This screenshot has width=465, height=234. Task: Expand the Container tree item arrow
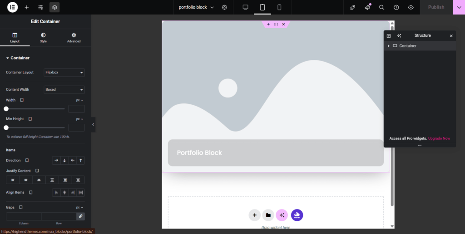click(389, 46)
